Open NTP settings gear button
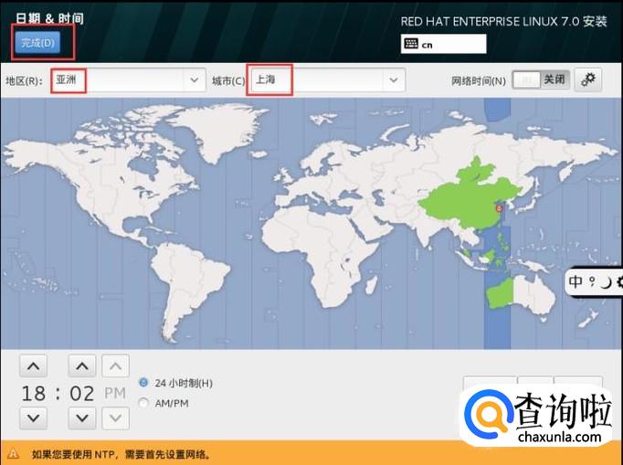This screenshot has width=623, height=465. click(x=588, y=79)
